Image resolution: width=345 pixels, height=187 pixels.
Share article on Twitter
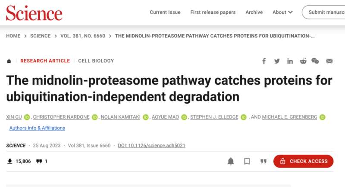coord(277,61)
